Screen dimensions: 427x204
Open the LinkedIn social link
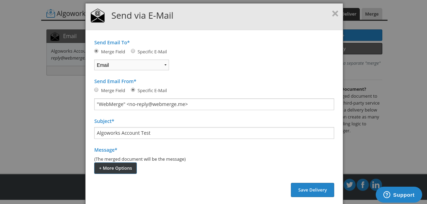(x=376, y=185)
